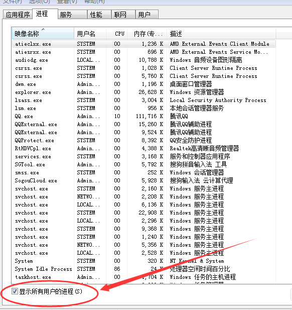Select the System row with 320 K

[144, 261]
